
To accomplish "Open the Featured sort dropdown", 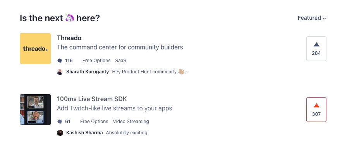I will 312,18.
